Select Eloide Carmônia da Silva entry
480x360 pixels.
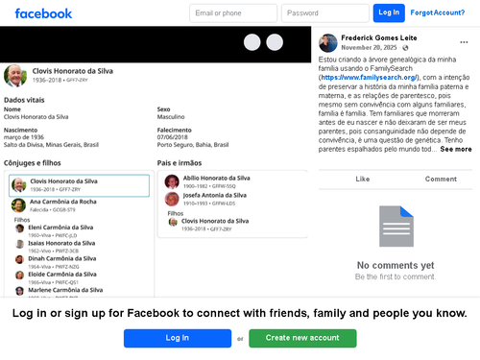pos(62,275)
